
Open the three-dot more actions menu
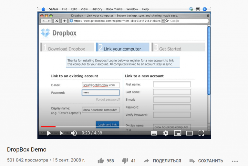pyautogui.click(x=235, y=161)
